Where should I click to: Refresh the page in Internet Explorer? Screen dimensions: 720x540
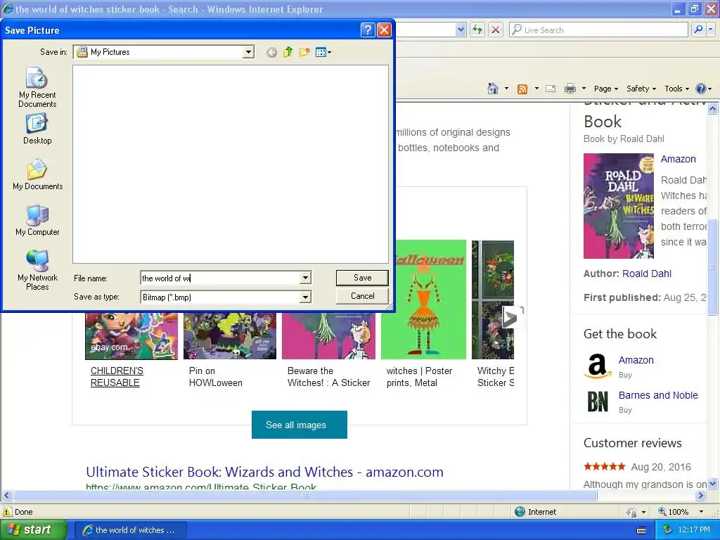pos(477,30)
